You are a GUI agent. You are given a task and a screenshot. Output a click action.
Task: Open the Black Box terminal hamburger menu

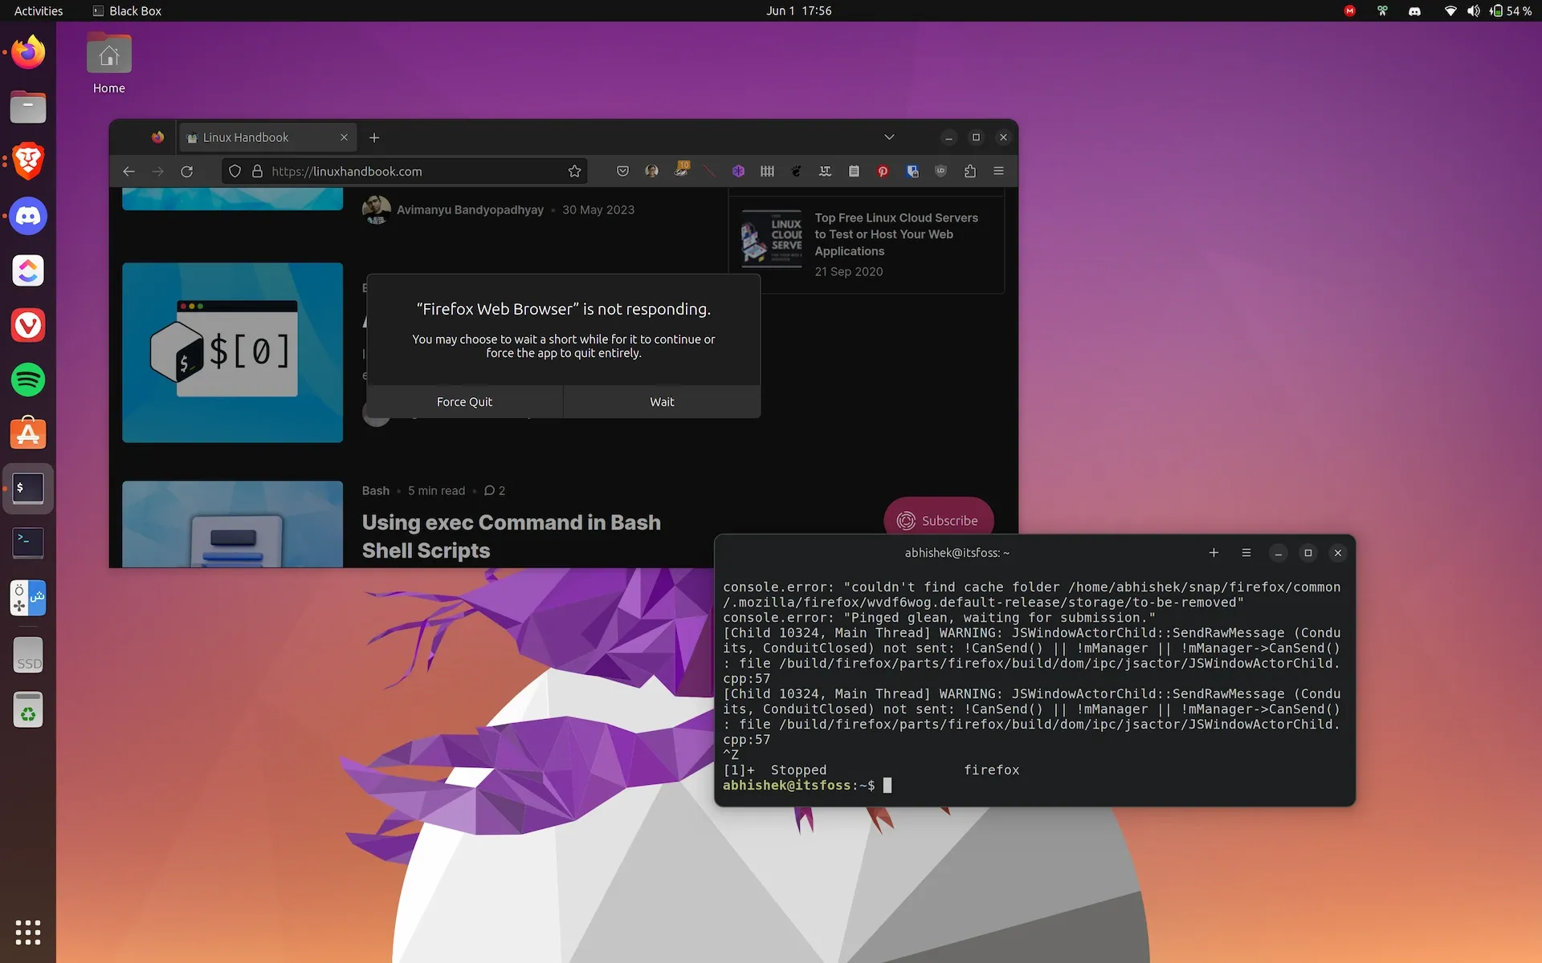tap(1246, 553)
